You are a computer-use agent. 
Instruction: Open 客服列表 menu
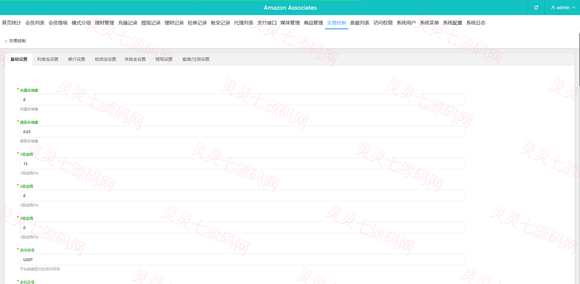[360, 23]
